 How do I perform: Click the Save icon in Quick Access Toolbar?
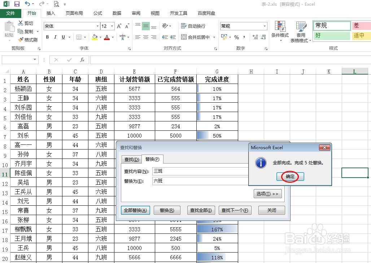17,4
